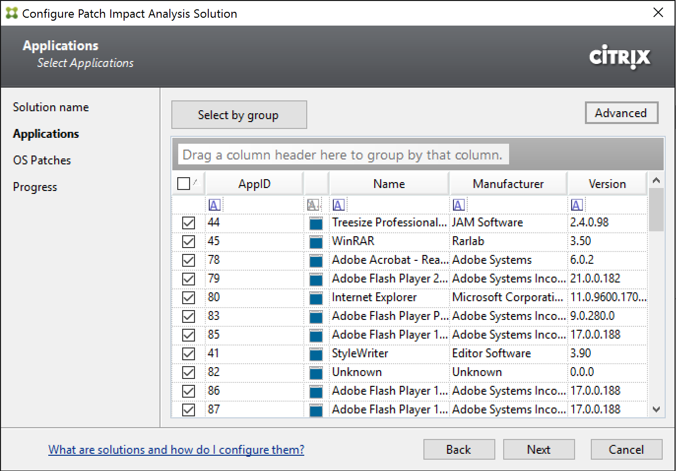Click the filter icon under the Name column
Image resolution: width=676 pixels, height=471 pixels.
coord(338,205)
